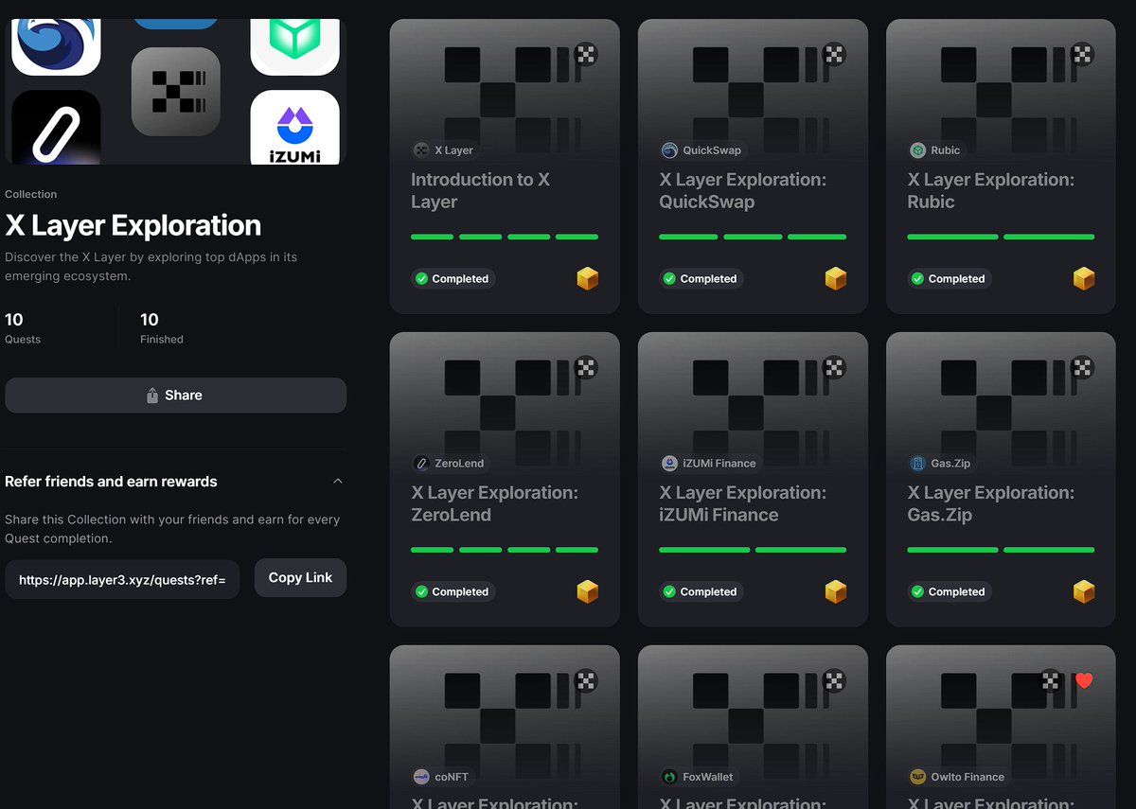Viewport: 1136px width, 809px height.
Task: Click the X Layer chain badge on ZeroLend card
Action: click(586, 367)
